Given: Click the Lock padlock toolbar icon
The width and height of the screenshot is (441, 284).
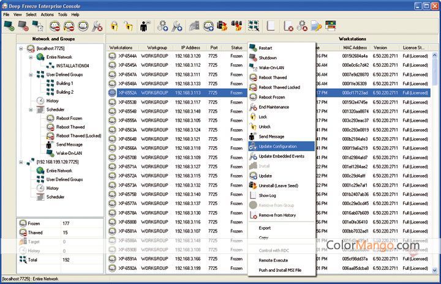Looking at the screenshot, I should click(114, 26).
